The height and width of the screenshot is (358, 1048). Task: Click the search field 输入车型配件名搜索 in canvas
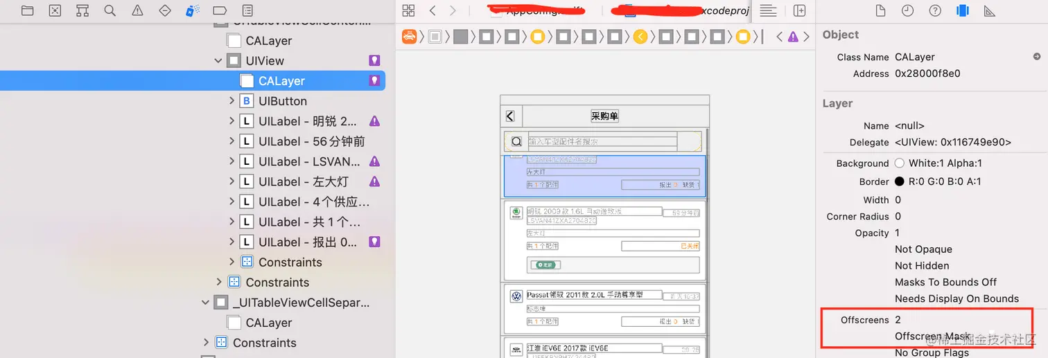coord(602,141)
